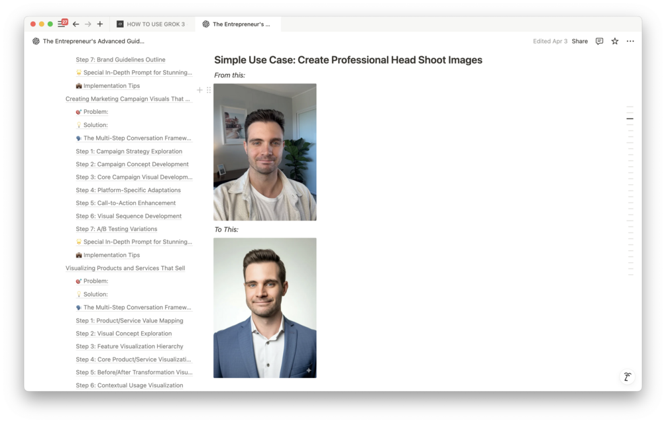
Task: Go to Visualizing Products and Services That Sell
Action: [125, 268]
